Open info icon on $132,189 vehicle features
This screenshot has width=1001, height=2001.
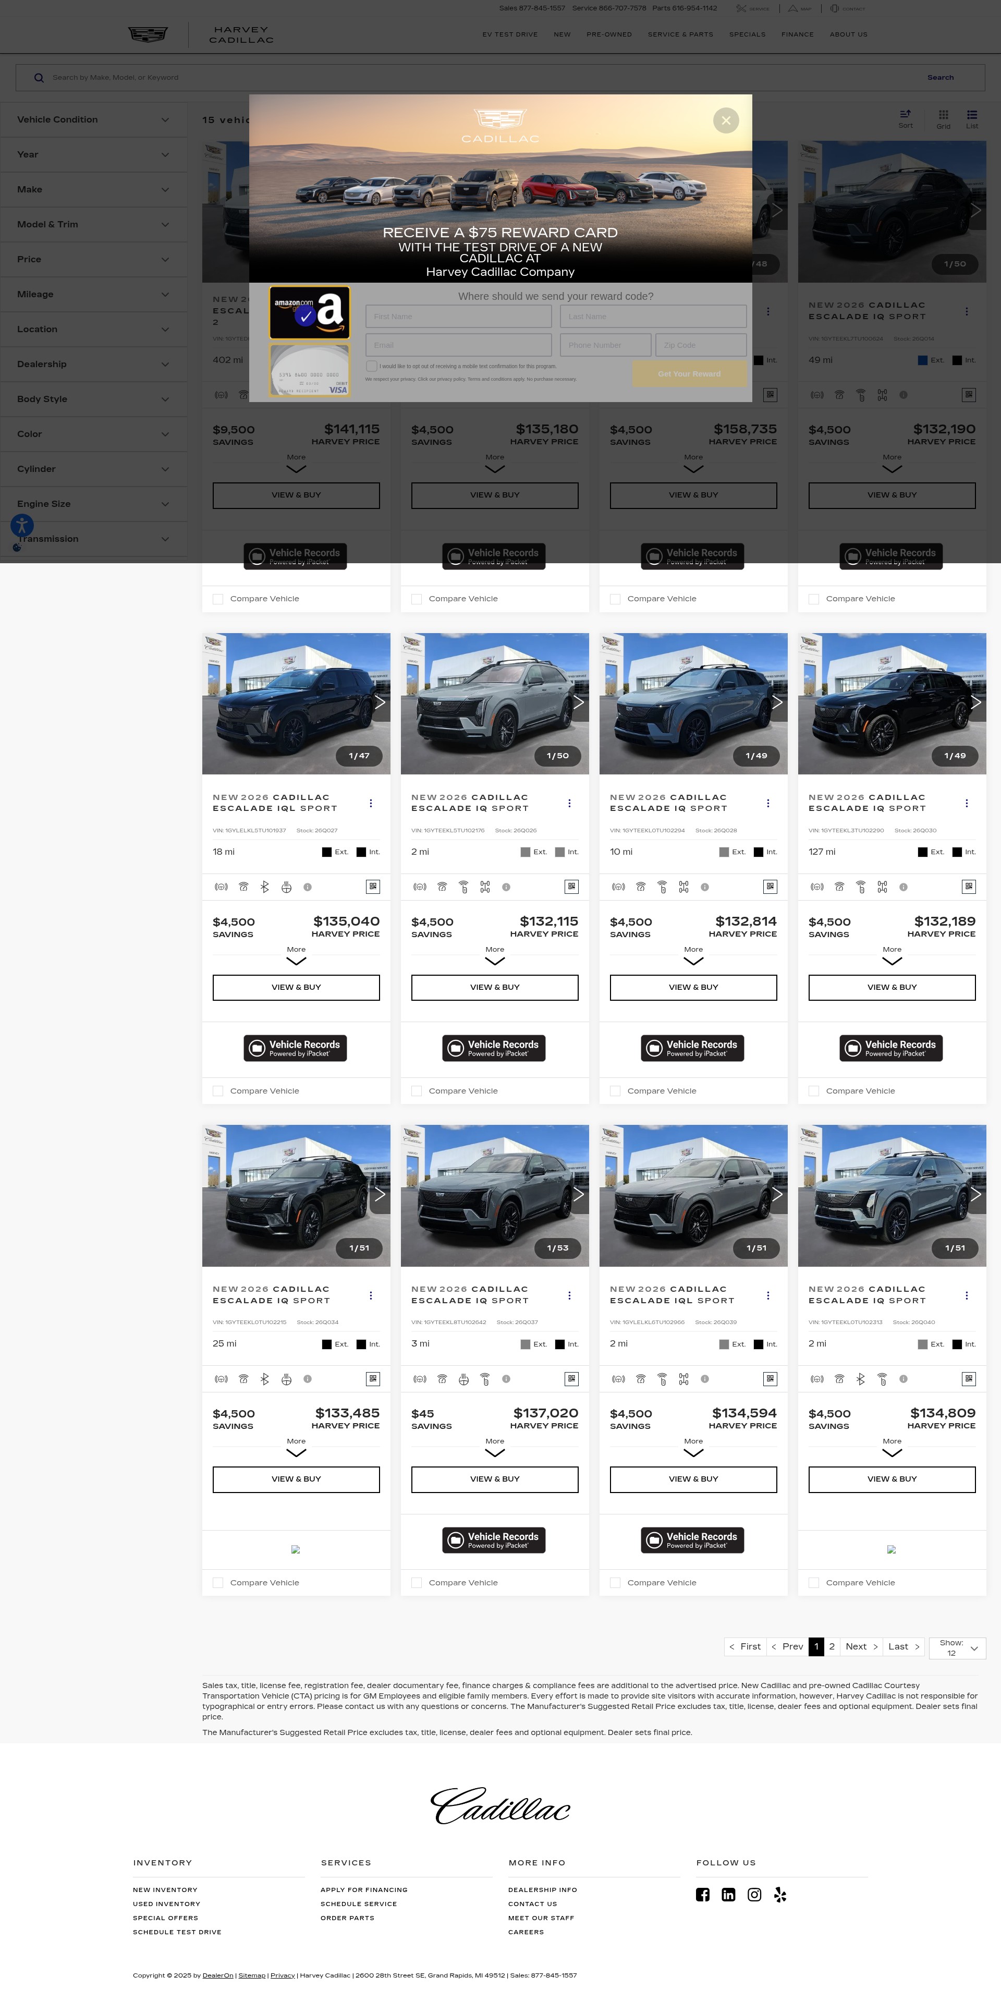click(903, 887)
